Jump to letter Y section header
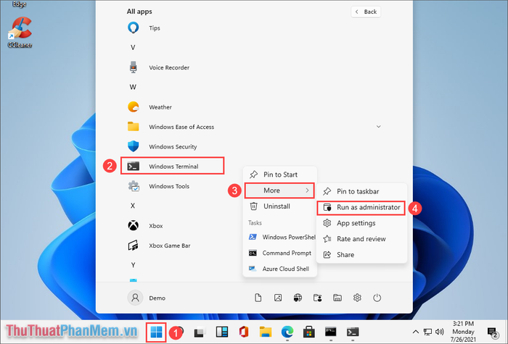The height and width of the screenshot is (344, 508). [133, 265]
